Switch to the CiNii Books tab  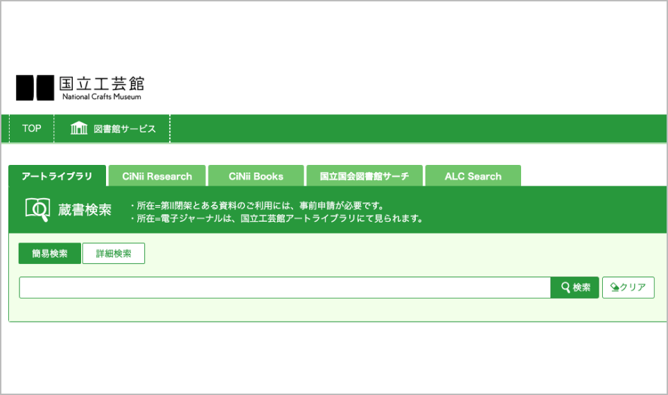pos(256,176)
